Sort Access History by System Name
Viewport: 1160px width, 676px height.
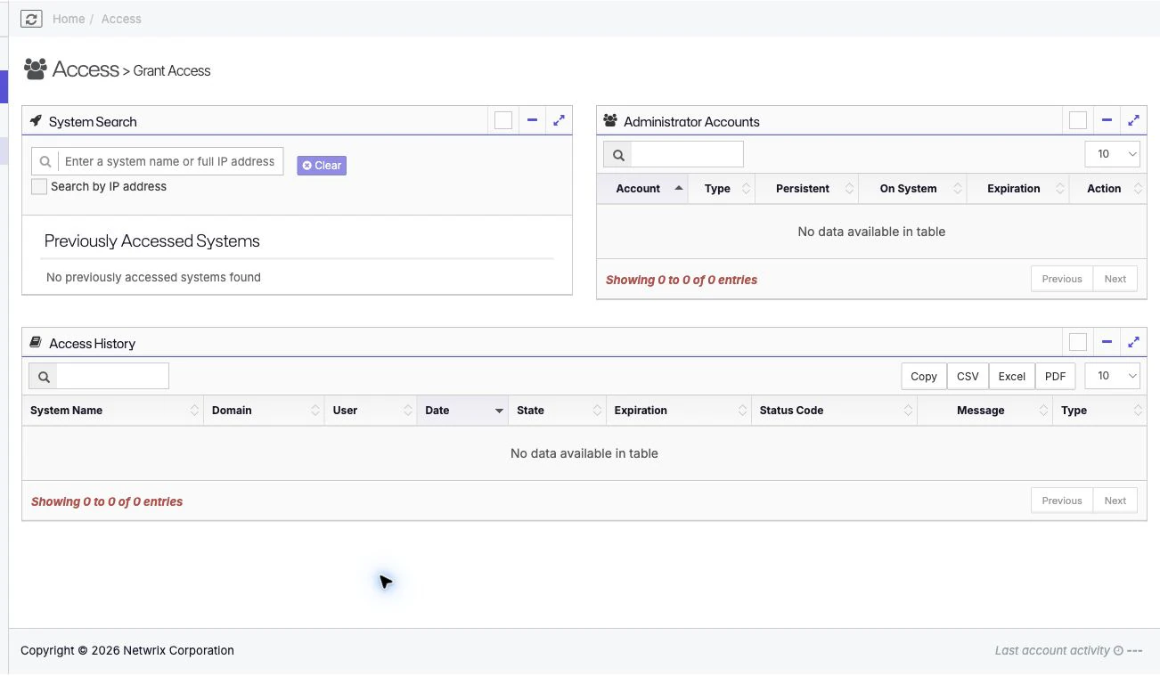tap(113, 411)
